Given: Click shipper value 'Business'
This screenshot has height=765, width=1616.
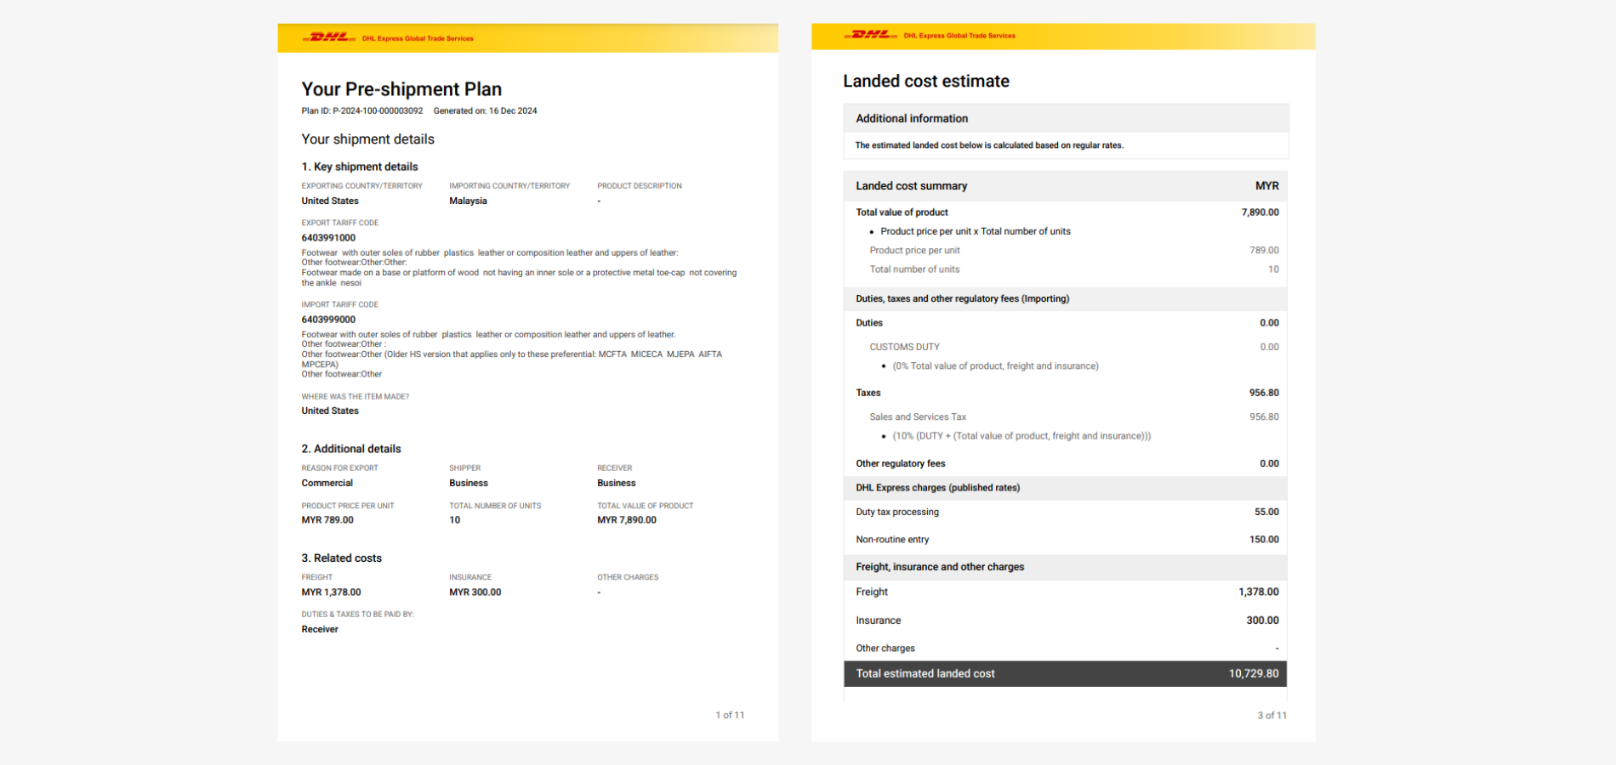Looking at the screenshot, I should coord(469,483).
